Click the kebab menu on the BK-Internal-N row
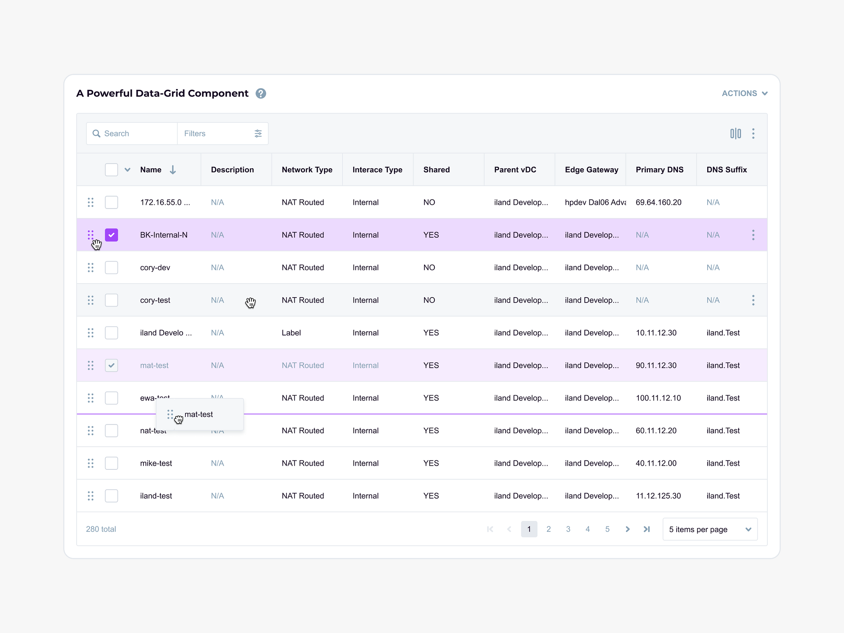The width and height of the screenshot is (844, 633). click(x=753, y=234)
